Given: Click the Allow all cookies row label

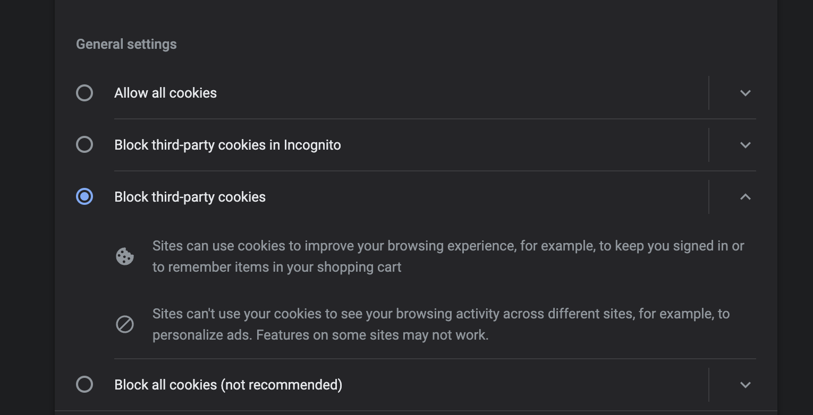Looking at the screenshot, I should point(165,93).
